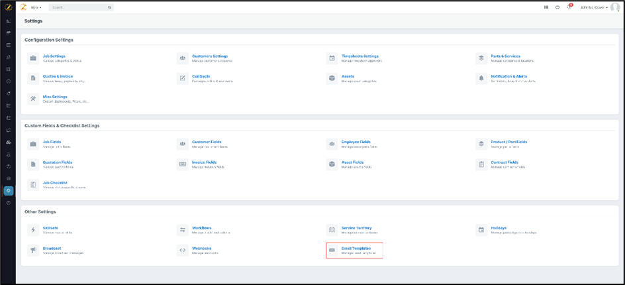Go to Timesheets Settings
Screen dimensions: 625x285
click(x=360, y=56)
